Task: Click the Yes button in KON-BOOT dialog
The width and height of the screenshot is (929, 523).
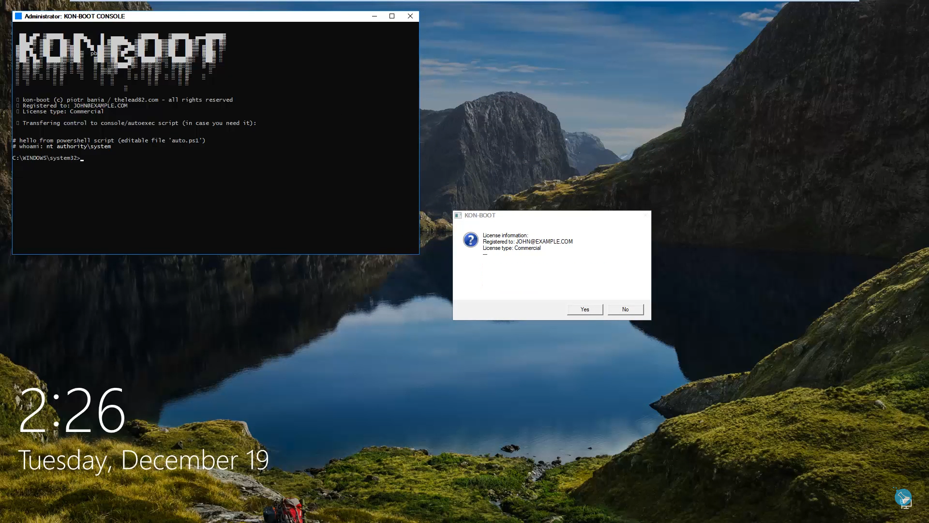Action: coord(584,309)
